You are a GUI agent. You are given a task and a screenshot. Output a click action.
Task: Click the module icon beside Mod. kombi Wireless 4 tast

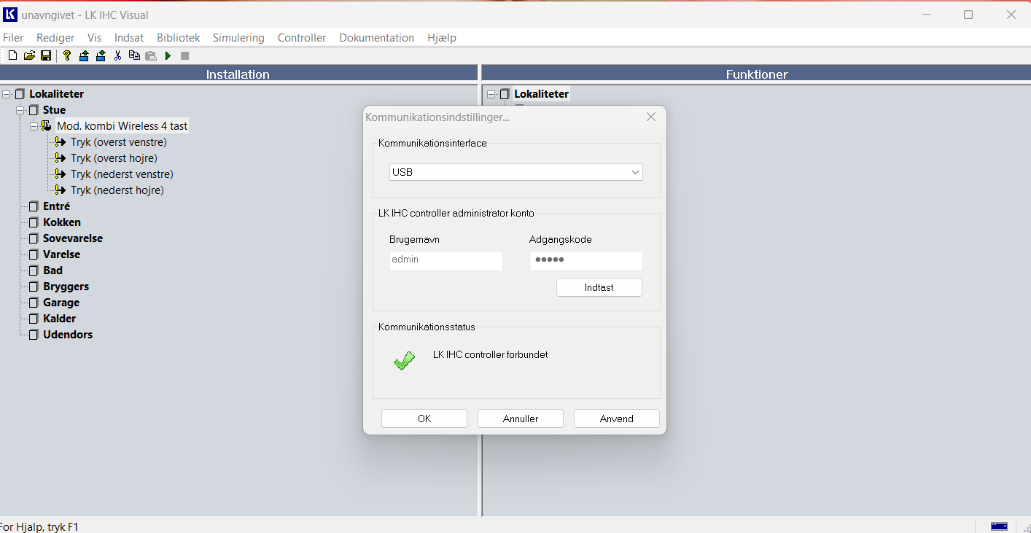[47, 126]
